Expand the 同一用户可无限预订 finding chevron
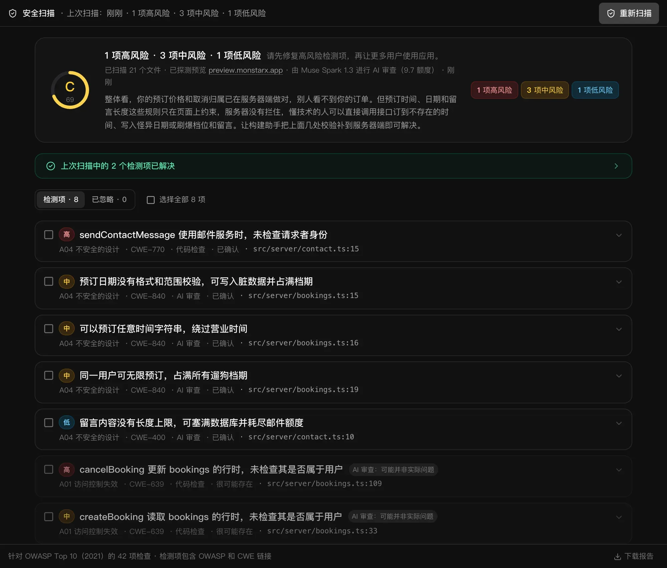 coord(619,376)
